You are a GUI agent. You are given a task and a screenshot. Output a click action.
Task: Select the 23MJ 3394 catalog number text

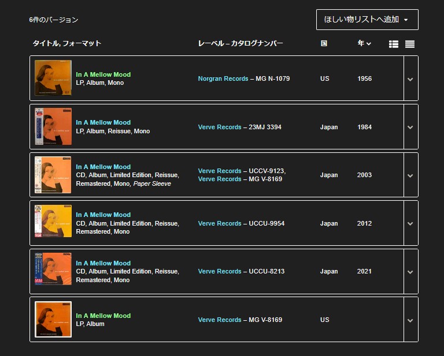(x=265, y=127)
